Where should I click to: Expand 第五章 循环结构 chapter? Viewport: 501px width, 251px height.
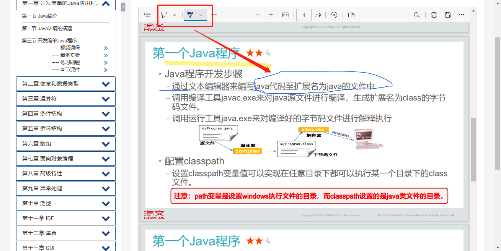[106, 129]
